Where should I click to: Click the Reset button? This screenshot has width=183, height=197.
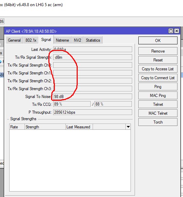pos(158,60)
